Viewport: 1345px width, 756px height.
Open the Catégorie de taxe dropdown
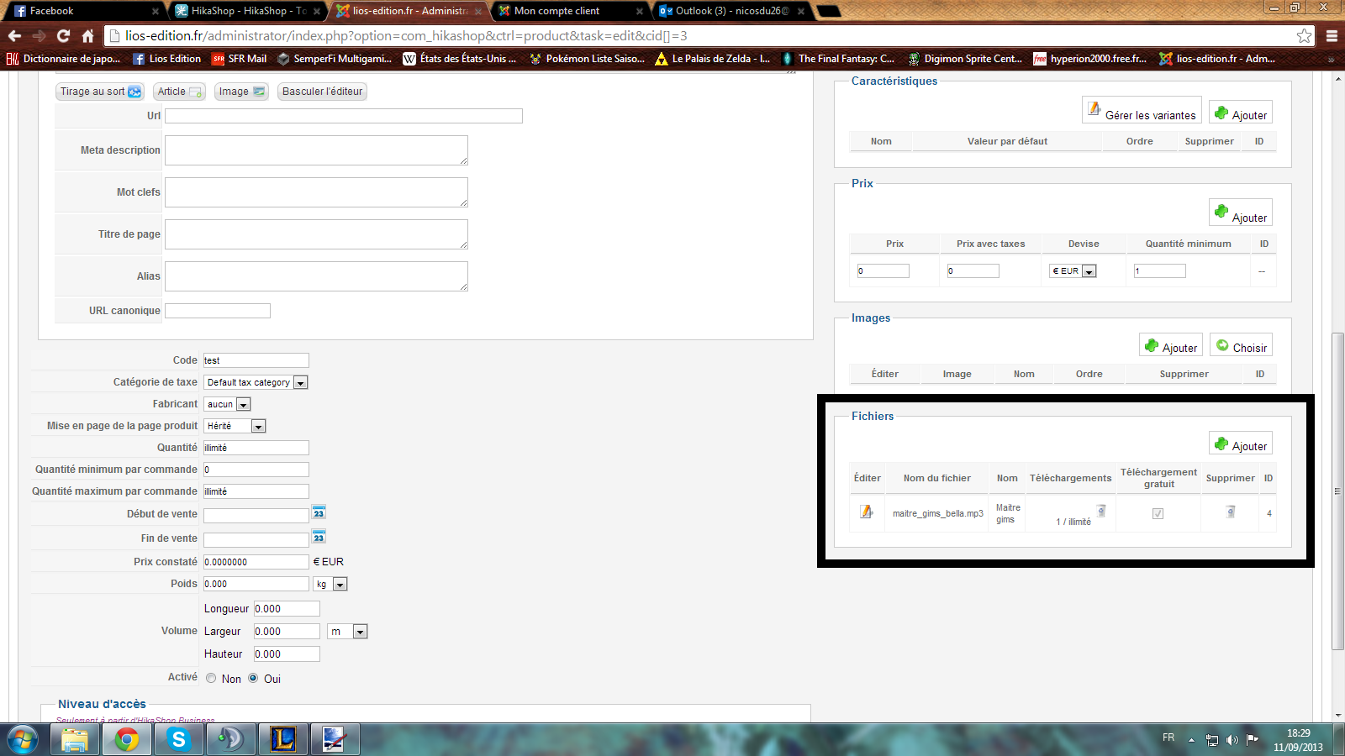pos(256,382)
